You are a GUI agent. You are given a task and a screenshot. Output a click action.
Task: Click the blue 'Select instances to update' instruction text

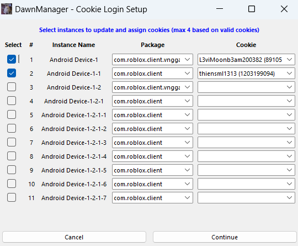click(149, 30)
